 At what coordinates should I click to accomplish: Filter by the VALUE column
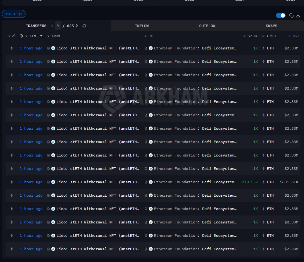point(245,36)
